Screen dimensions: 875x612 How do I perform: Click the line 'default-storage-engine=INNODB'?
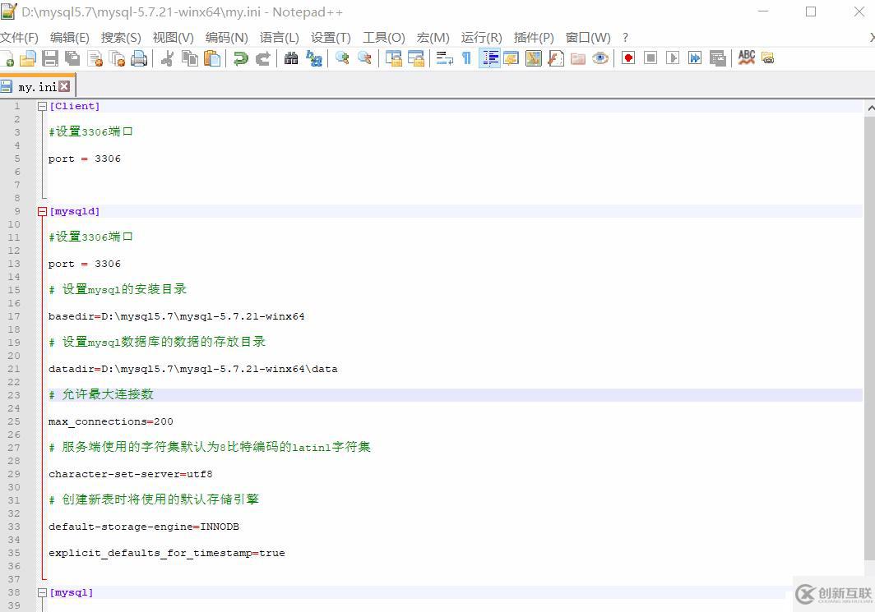pyautogui.click(x=144, y=527)
